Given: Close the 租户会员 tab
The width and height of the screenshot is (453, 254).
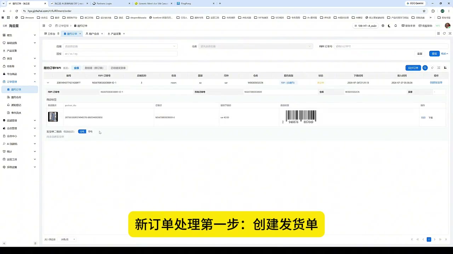Looking at the screenshot, I should pos(102,34).
